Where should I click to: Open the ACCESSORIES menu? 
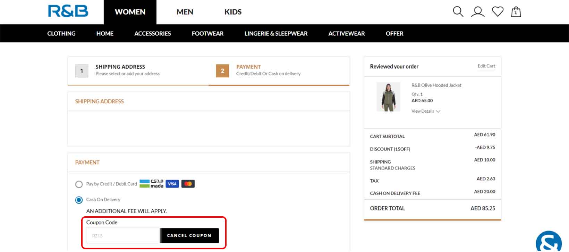(153, 34)
